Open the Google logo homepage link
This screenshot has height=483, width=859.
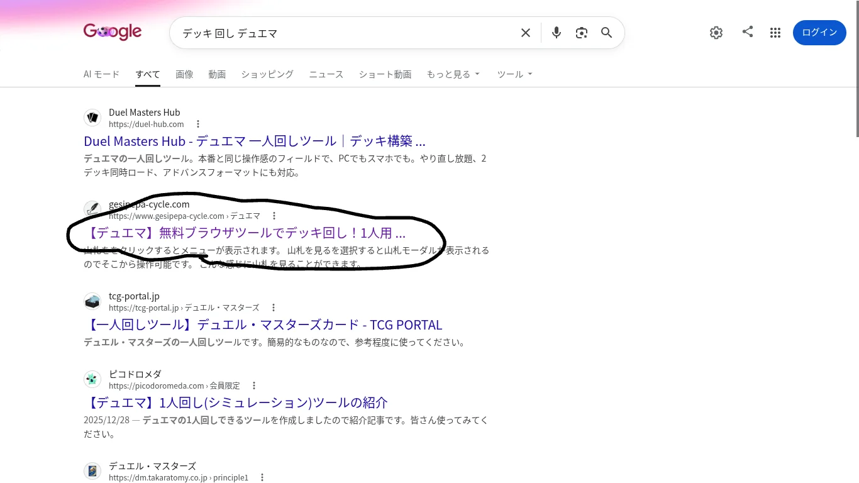coord(113,31)
